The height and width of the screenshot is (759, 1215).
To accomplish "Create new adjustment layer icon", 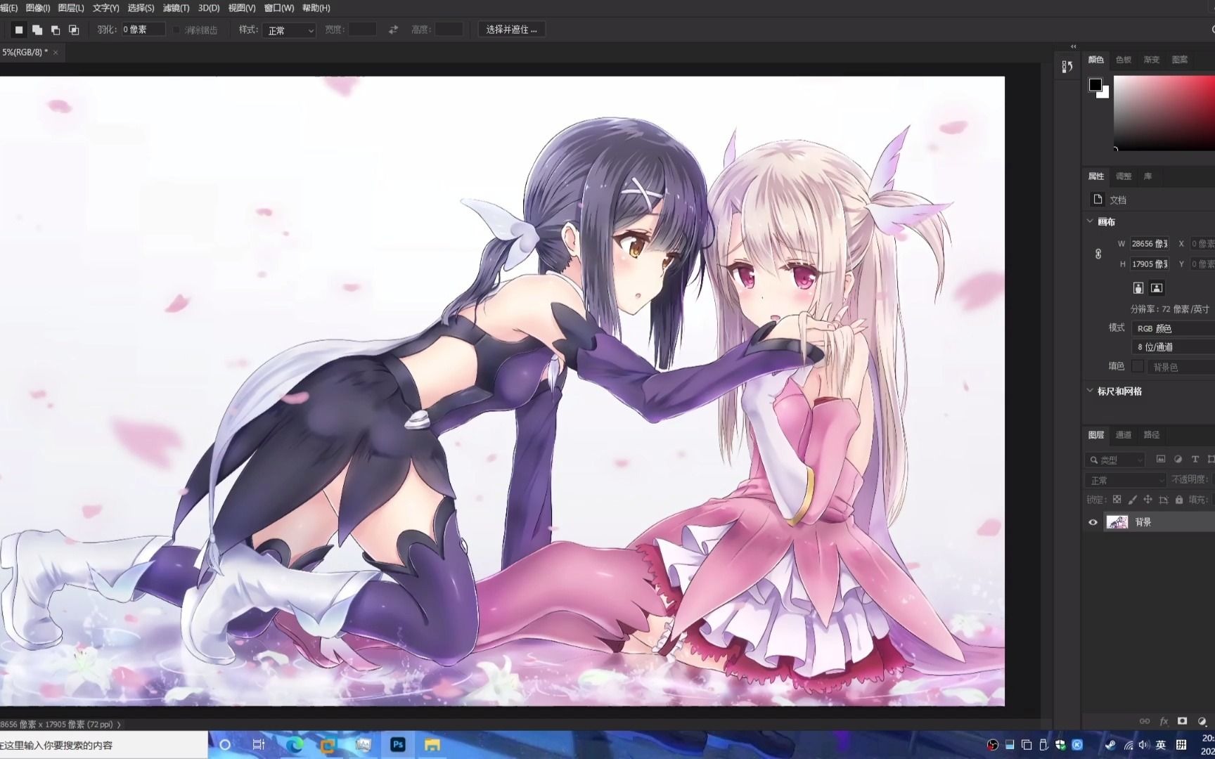I will point(1202,721).
